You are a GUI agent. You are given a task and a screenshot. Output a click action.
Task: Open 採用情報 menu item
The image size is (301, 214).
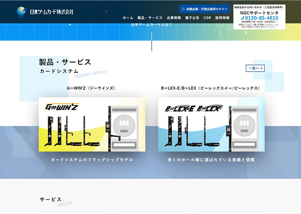(222, 18)
